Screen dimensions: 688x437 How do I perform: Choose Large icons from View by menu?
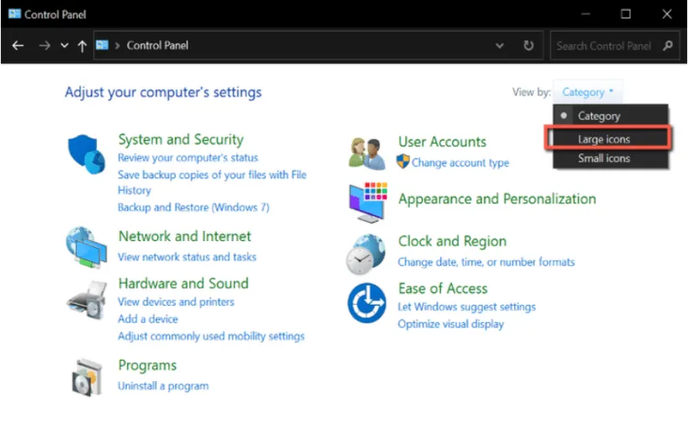click(x=603, y=138)
